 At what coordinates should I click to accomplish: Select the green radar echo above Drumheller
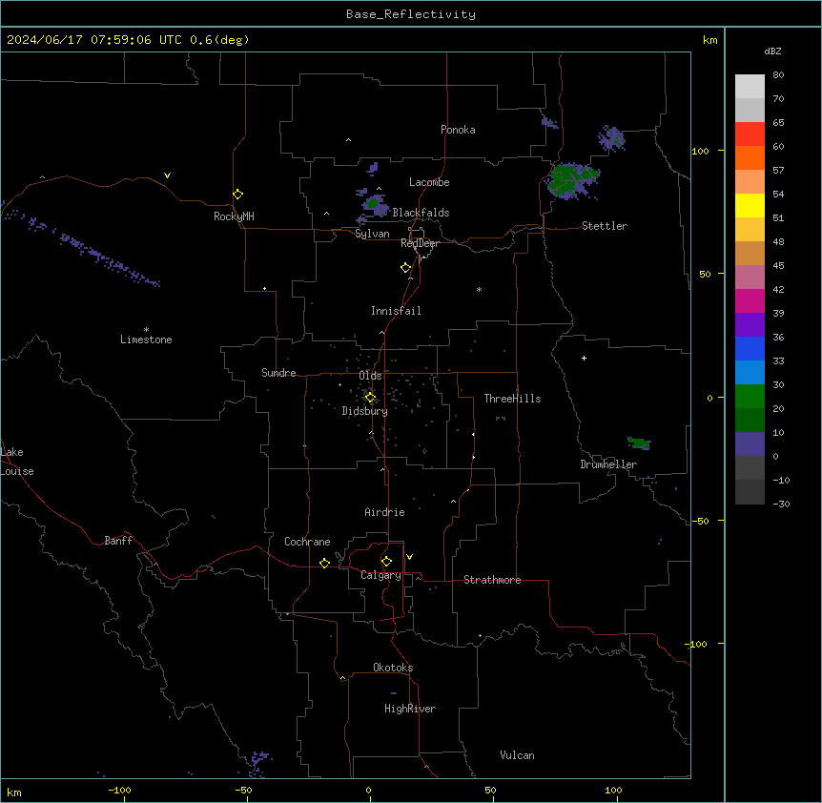tap(640, 443)
